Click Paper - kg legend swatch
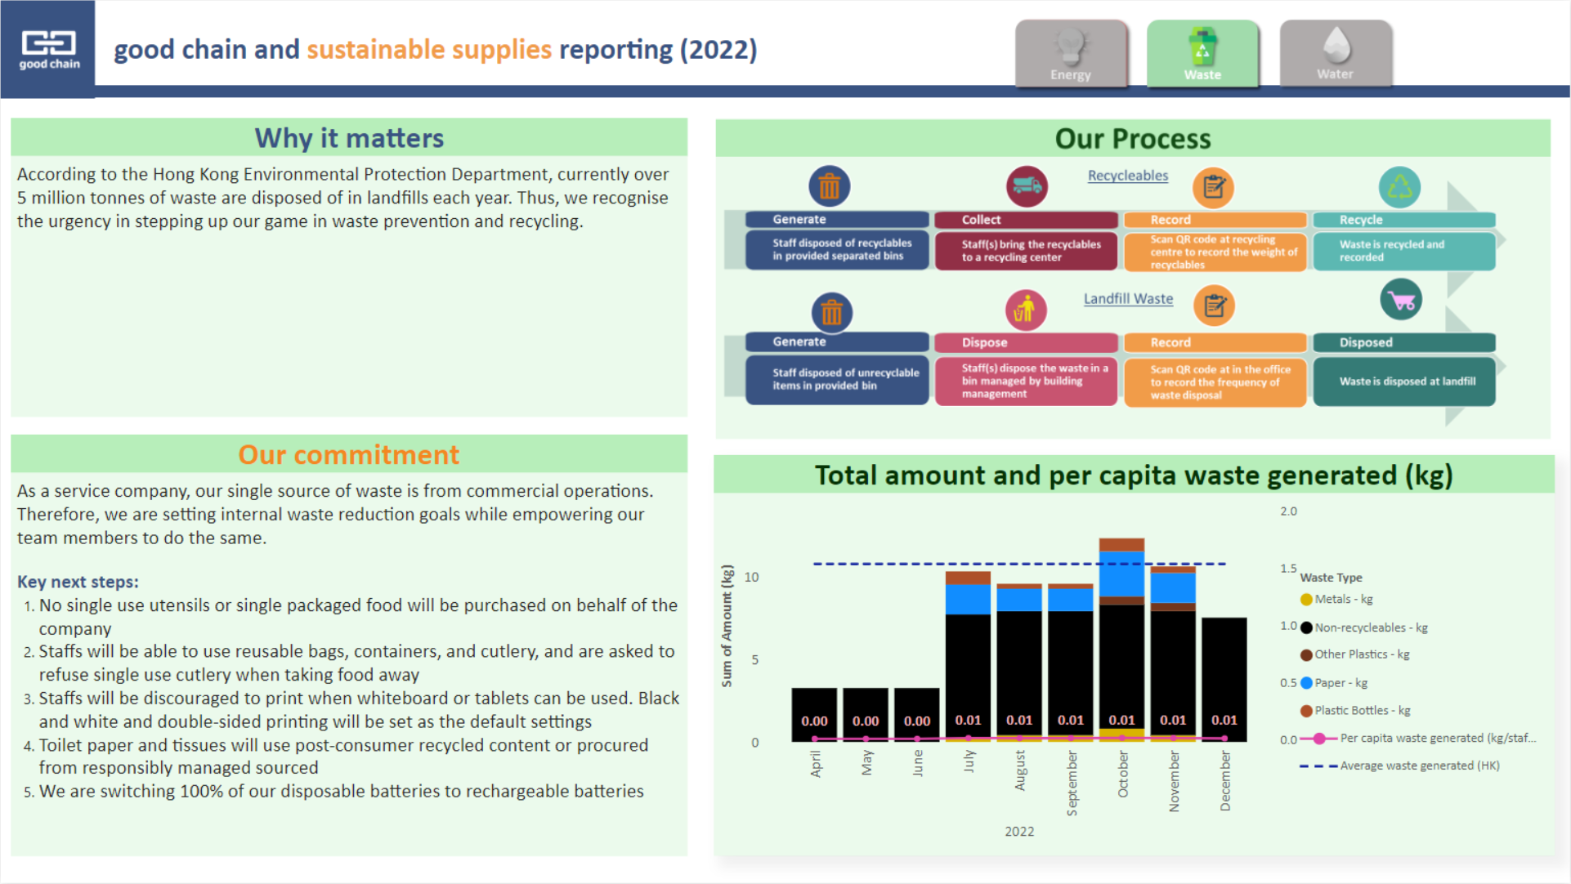The image size is (1571, 884). point(1306,683)
